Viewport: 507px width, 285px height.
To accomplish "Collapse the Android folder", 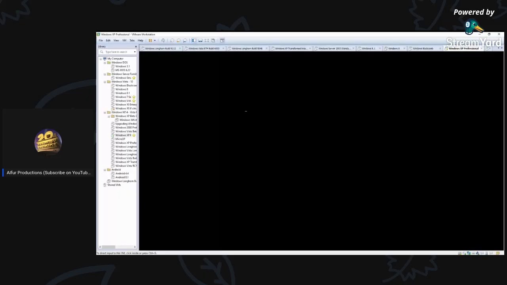I will pyautogui.click(x=105, y=170).
